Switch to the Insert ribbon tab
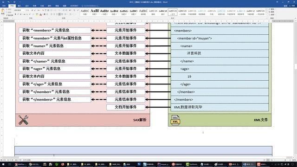 coord(19,6)
